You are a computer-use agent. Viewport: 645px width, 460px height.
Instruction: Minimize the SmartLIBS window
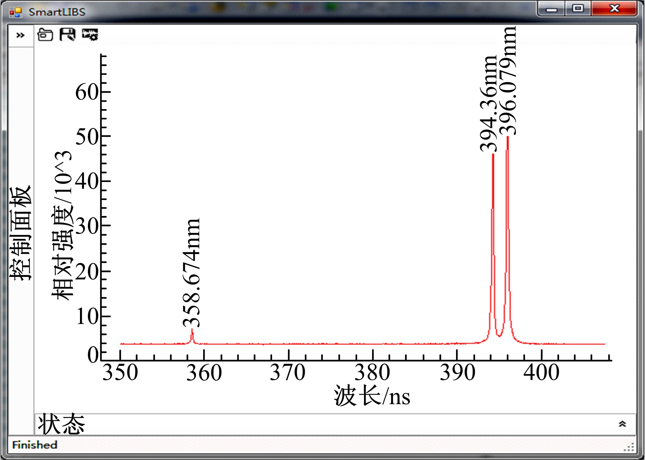click(x=551, y=9)
